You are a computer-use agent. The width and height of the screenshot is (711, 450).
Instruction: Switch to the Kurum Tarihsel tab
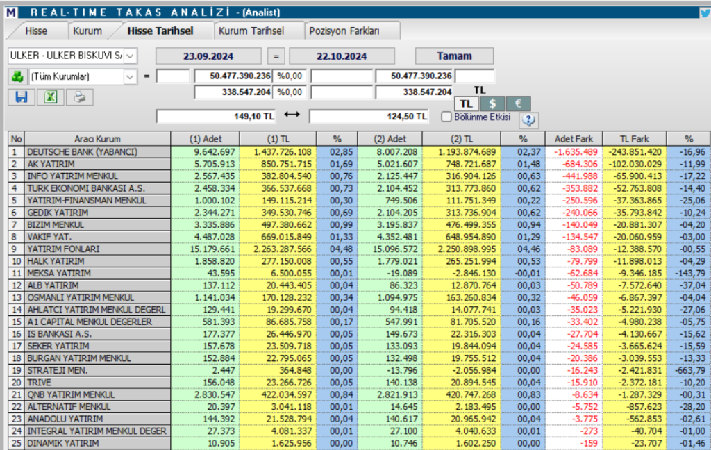(x=251, y=31)
